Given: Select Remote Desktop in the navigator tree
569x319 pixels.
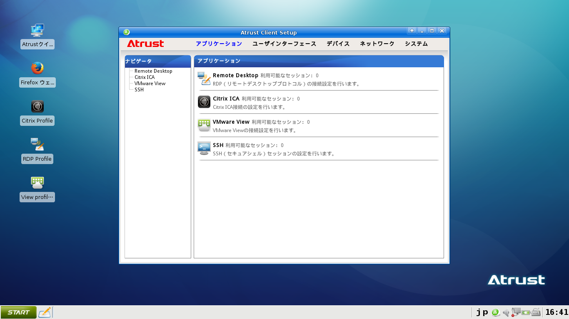Looking at the screenshot, I should point(153,71).
